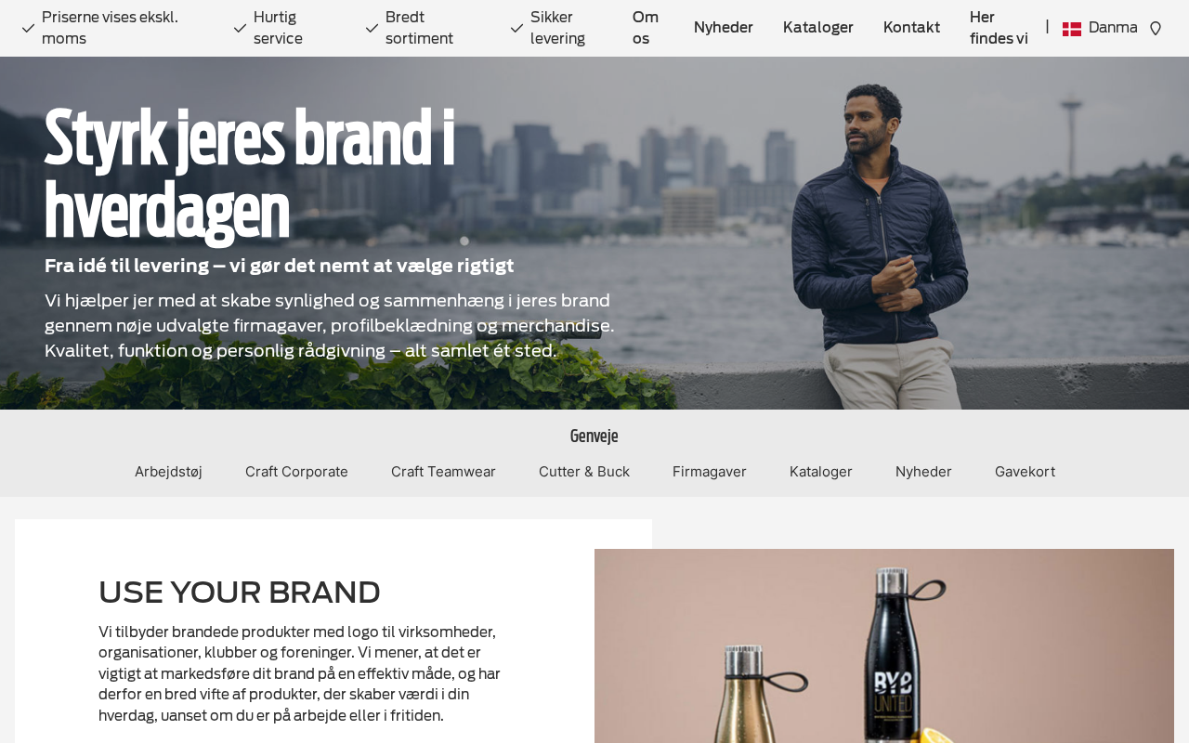This screenshot has width=1189, height=743.
Task: Click checkmark icon next to Sikker levering
Action: [517, 29]
